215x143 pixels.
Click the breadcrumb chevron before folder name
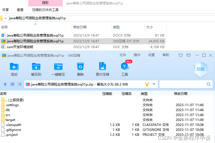(6, 18)
